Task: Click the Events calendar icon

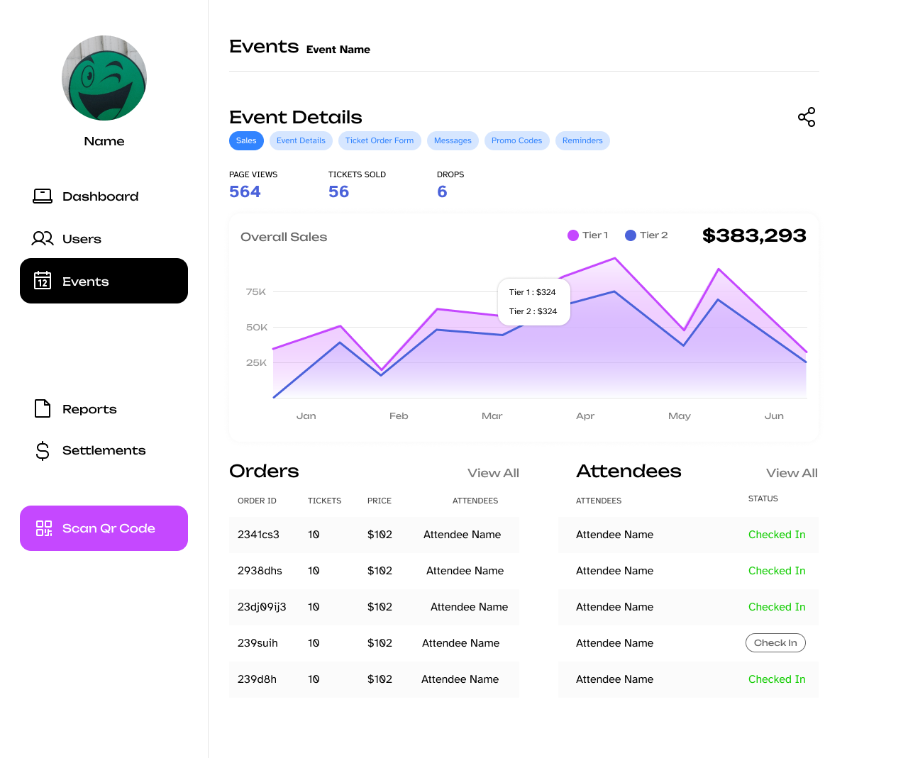Action: [x=43, y=281]
